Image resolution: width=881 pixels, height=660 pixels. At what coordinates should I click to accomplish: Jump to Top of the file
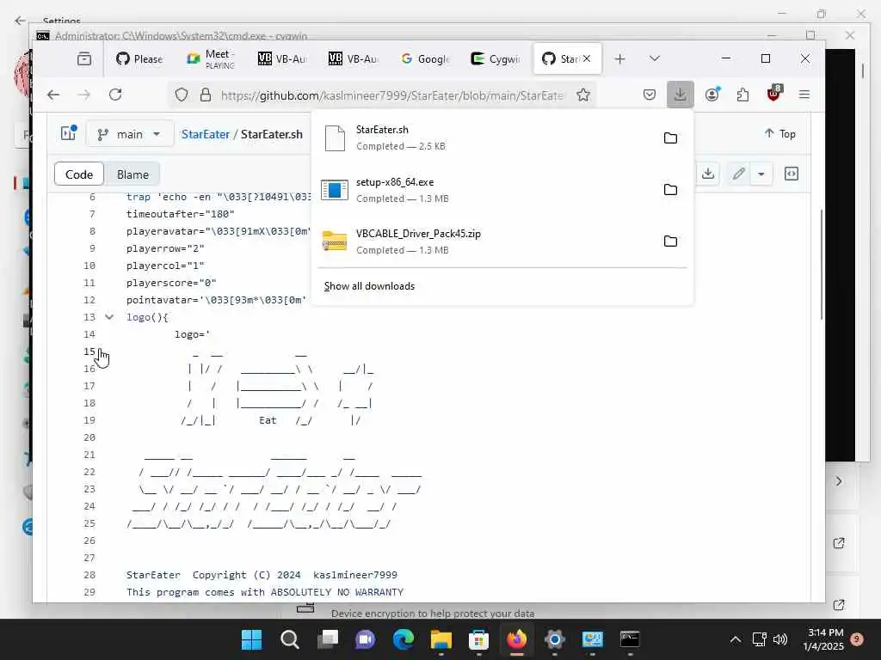click(x=779, y=133)
